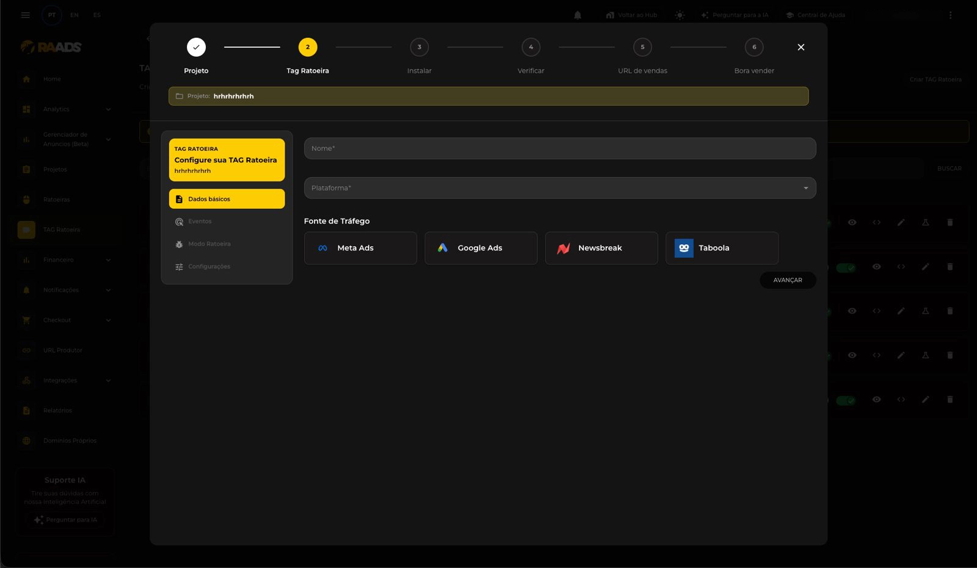Toggle the green switch in the second list row
The image size is (977, 568).
[846, 268]
